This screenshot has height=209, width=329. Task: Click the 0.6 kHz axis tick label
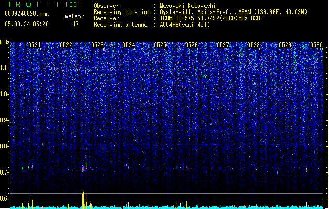pyautogui.click(x=5, y=199)
